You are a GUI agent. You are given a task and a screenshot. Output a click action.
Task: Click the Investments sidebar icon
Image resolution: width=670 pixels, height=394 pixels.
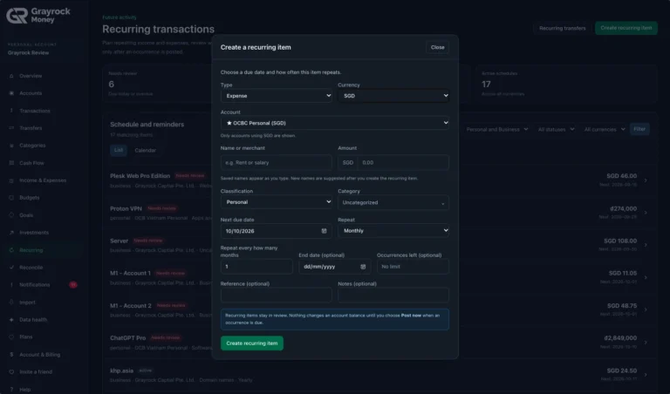[11, 233]
